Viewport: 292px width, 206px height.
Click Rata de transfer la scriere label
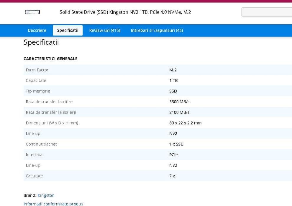[x=51, y=112]
